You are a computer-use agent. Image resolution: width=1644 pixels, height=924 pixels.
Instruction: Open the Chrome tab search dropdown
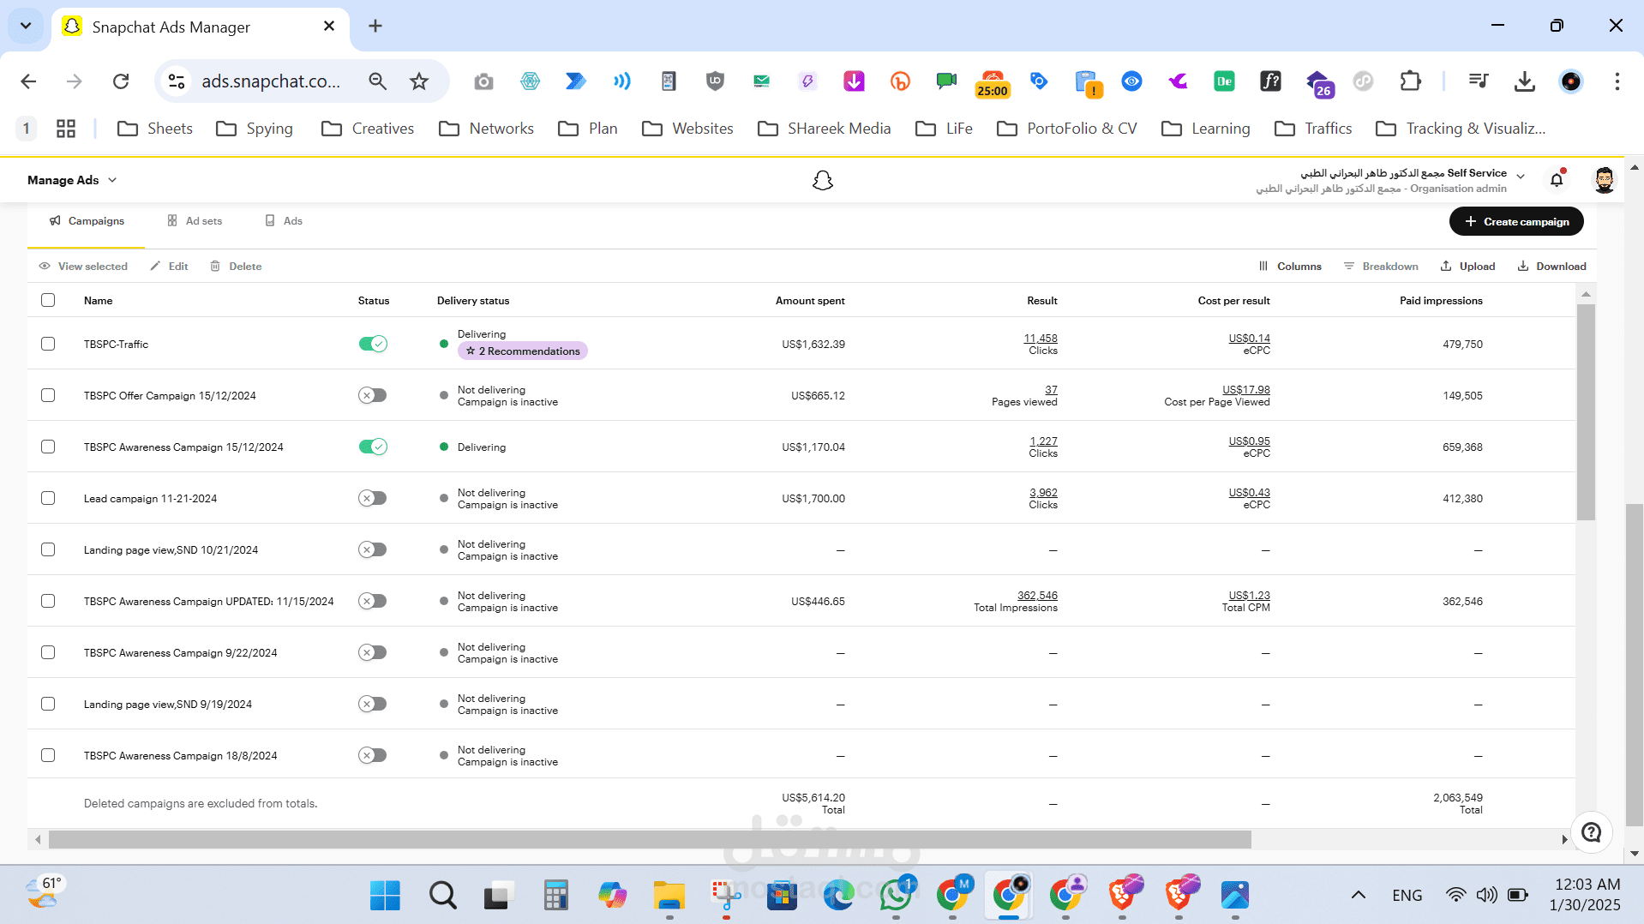(x=26, y=26)
